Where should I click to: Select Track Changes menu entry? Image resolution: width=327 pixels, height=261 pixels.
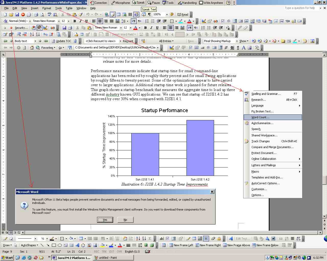(x=273, y=141)
